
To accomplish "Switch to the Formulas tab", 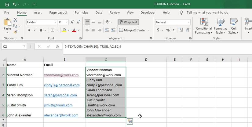I will point(81,13).
